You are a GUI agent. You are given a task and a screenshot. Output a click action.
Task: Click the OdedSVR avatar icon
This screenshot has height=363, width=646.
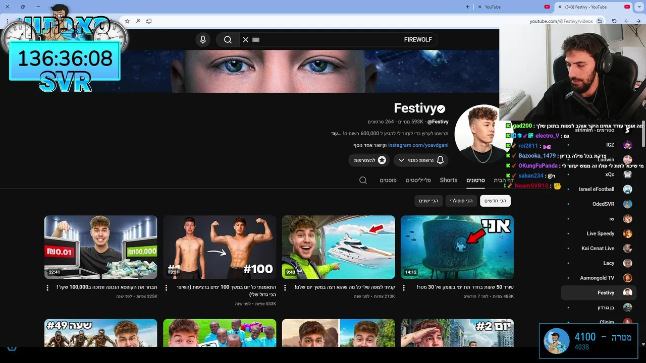coord(627,204)
